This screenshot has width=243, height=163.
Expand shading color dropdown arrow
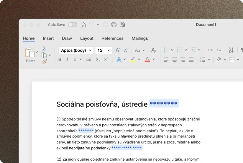point(225,60)
